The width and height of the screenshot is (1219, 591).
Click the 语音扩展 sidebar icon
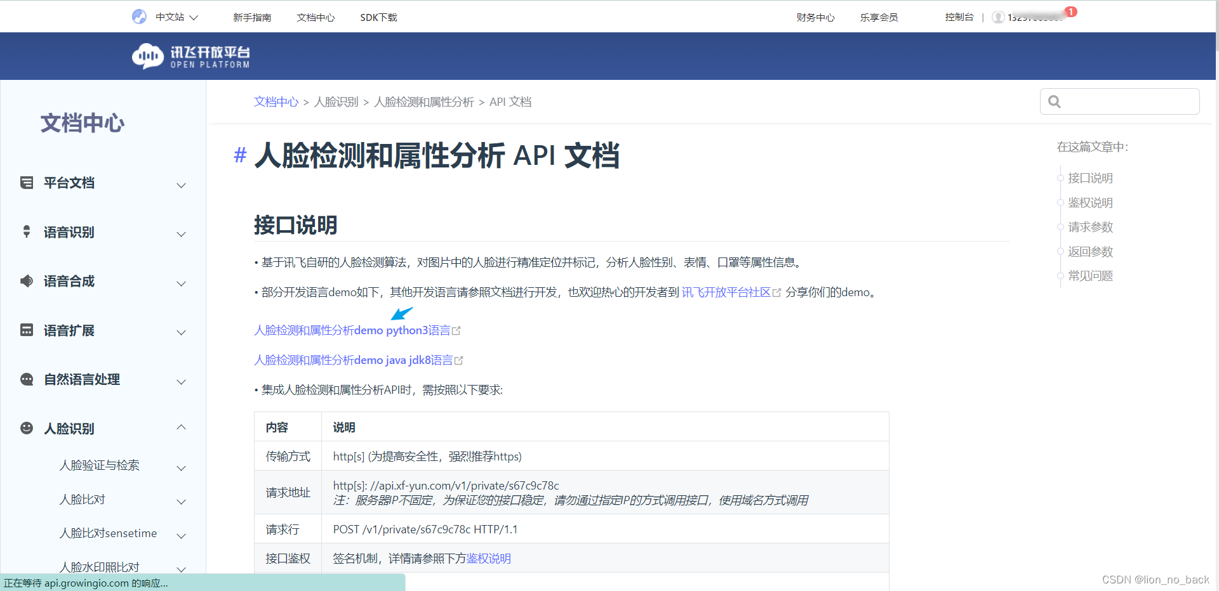click(x=27, y=330)
